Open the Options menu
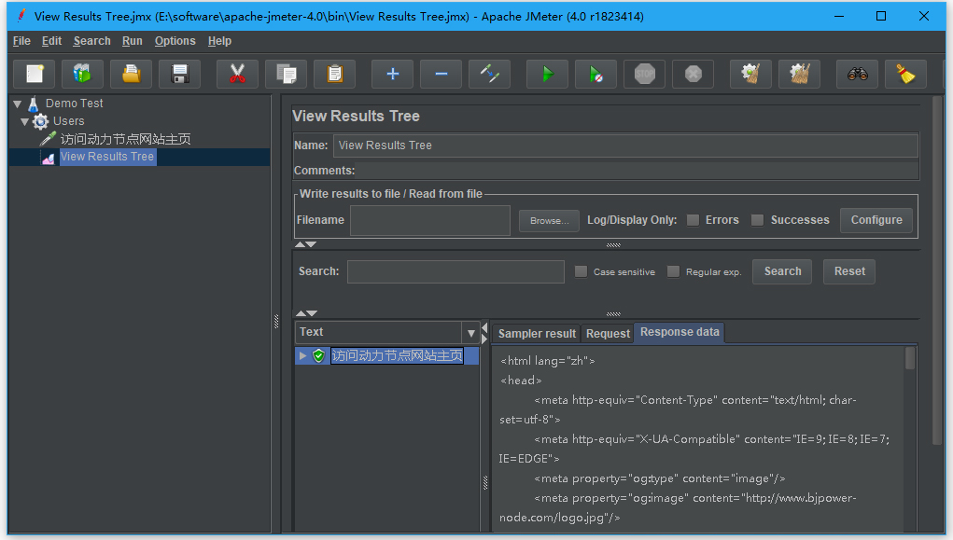The width and height of the screenshot is (953, 540). [x=175, y=41]
